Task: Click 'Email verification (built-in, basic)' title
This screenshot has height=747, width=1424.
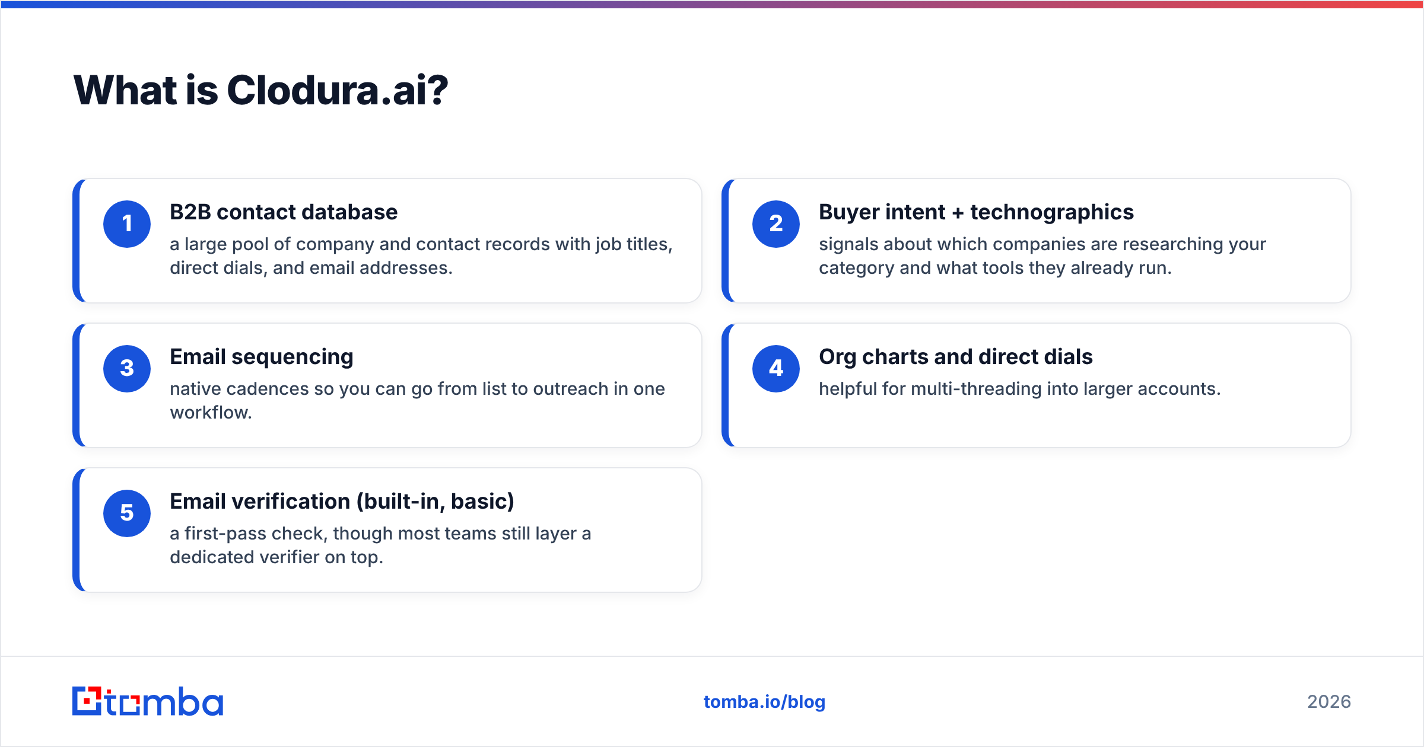Action: [342, 502]
